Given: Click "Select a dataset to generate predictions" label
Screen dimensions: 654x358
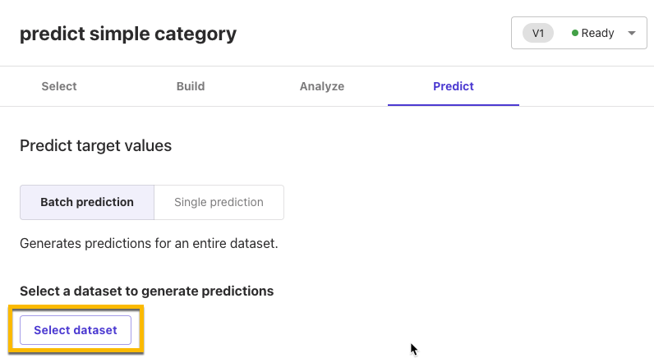Looking at the screenshot, I should (x=146, y=291).
